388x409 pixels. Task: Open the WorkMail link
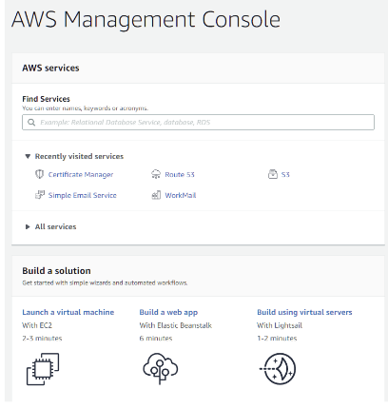pyautogui.click(x=181, y=195)
